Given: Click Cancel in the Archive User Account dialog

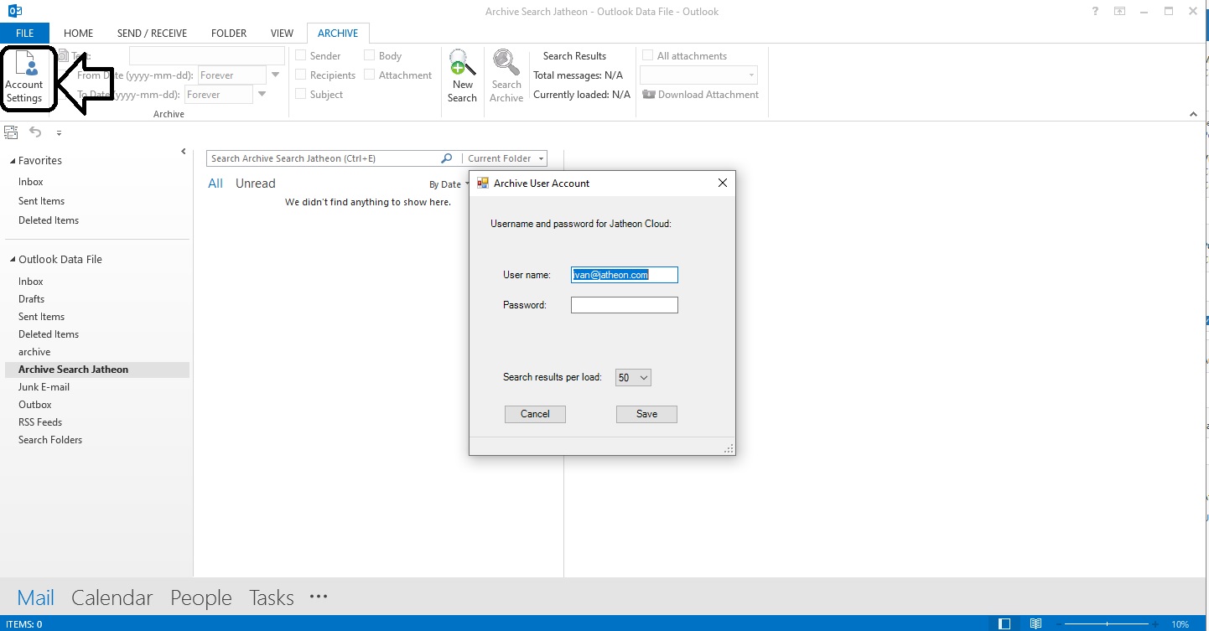Looking at the screenshot, I should (x=535, y=414).
